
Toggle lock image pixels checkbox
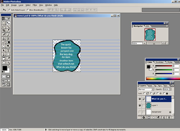coord(151,93)
